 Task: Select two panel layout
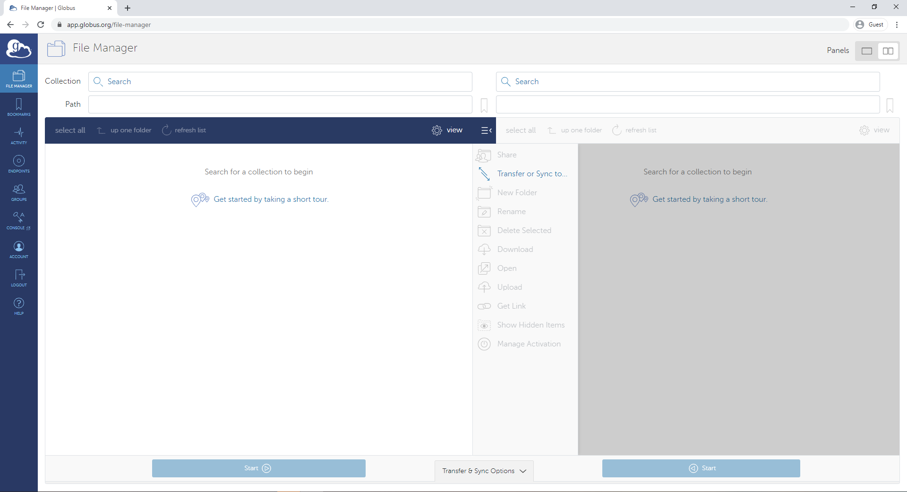coord(888,51)
